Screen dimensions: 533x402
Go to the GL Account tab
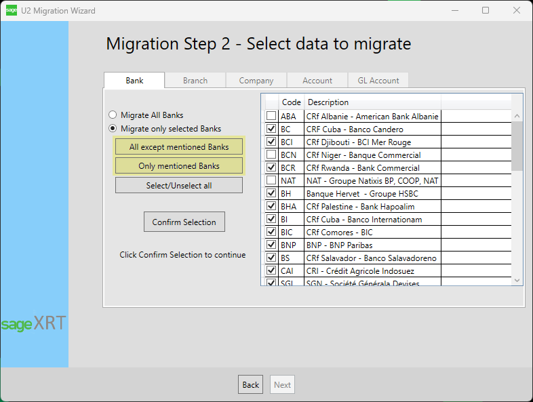[378, 81]
